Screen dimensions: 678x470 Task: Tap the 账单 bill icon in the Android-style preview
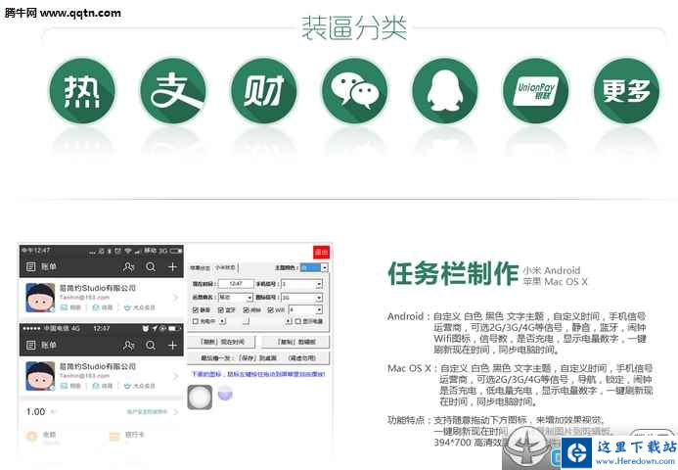pos(30,266)
